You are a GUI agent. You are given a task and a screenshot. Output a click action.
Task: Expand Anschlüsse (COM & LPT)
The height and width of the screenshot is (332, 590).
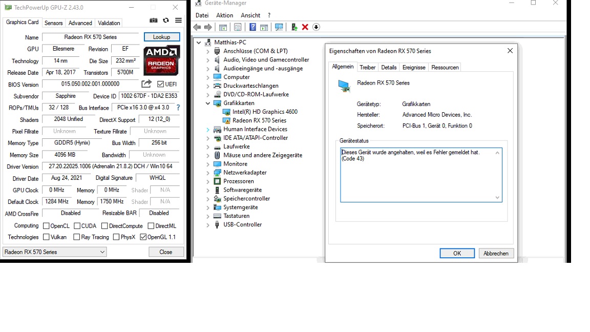click(208, 51)
